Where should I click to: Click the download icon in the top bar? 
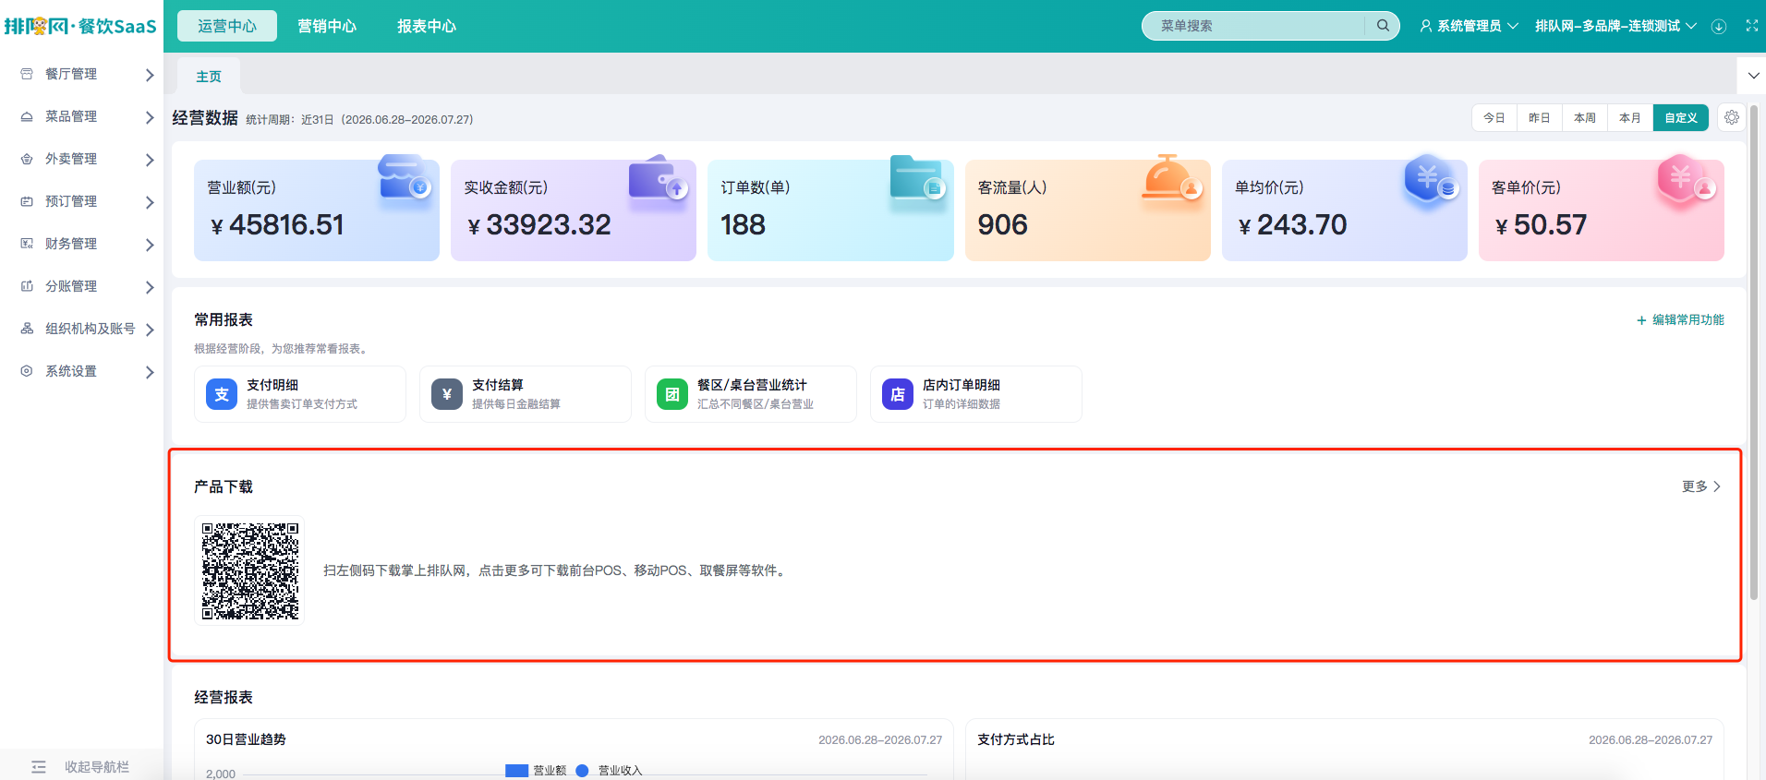1719,26
